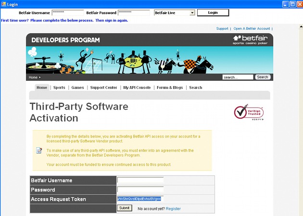Open the Open A Betfair Account link

(x=252, y=28)
